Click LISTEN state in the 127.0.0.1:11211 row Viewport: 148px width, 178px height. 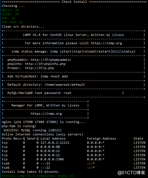(139, 143)
